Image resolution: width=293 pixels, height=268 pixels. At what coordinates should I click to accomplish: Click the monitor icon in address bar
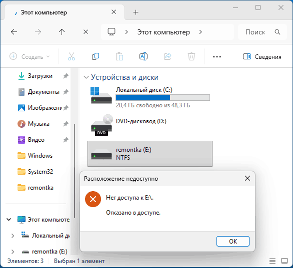pos(111,32)
